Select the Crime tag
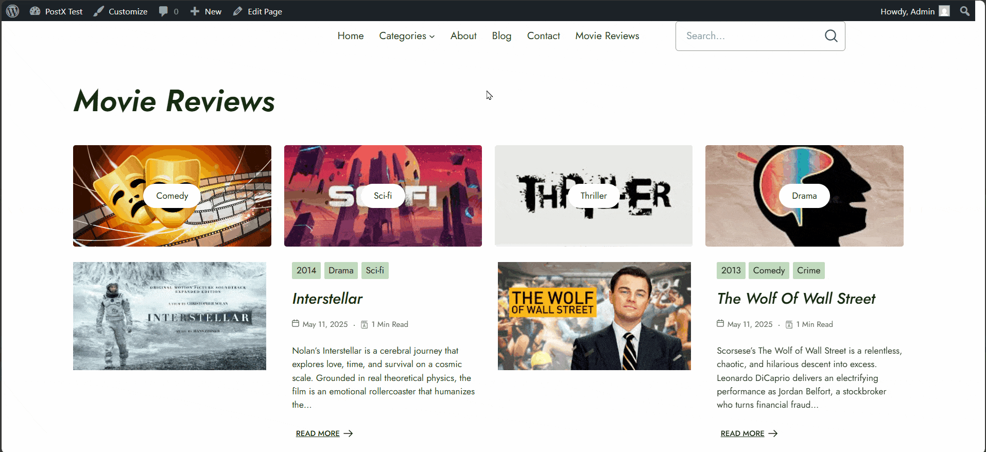Viewport: 986px width, 452px height. point(808,270)
